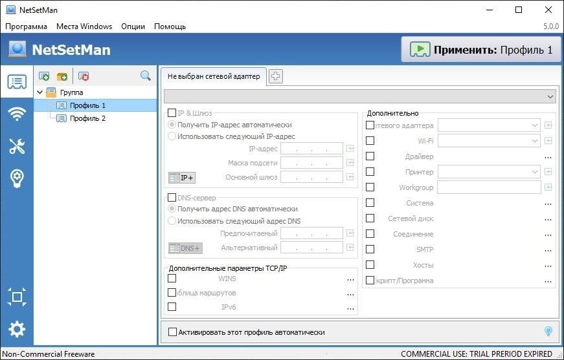Check Активировать этот профиль автоматически
This screenshot has width=564, height=360.
(x=172, y=332)
